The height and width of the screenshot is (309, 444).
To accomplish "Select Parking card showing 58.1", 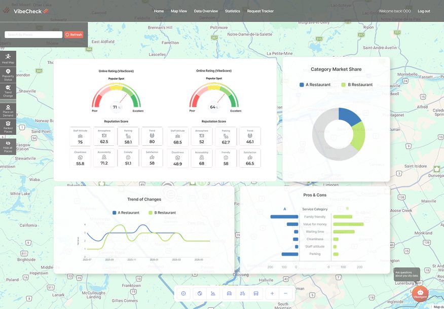I will click(x=128, y=136).
